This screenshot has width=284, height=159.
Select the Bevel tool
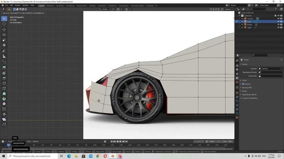coord(4,79)
